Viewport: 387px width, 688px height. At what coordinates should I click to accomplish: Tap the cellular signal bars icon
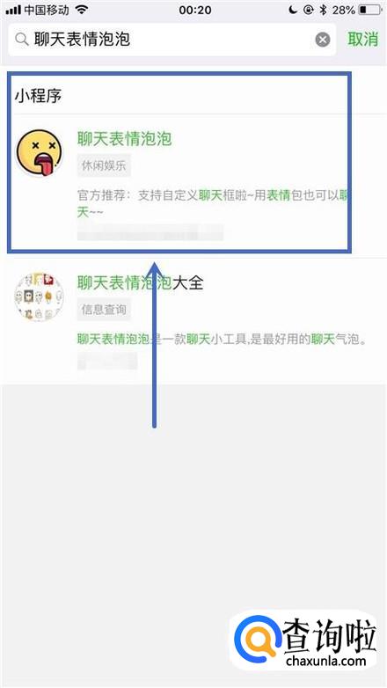[x=13, y=10]
